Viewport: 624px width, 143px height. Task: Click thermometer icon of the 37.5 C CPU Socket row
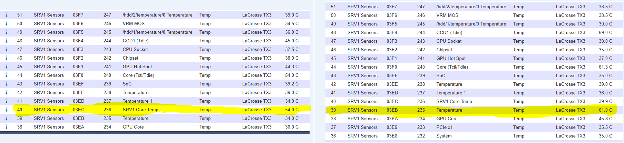coord(6,49)
